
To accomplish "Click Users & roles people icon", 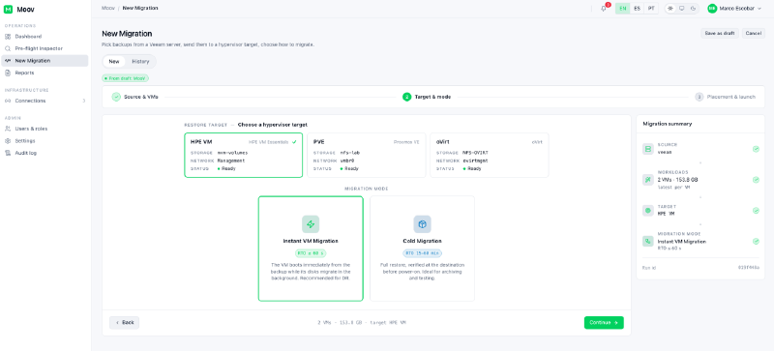I will coord(8,129).
